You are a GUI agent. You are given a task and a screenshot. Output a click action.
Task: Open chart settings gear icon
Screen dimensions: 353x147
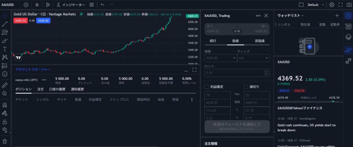tap(332, 5)
